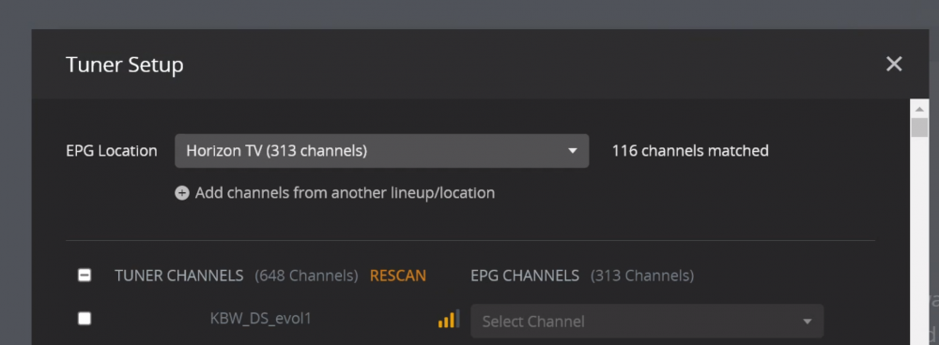Click the Tuner Setup title
The height and width of the screenshot is (345, 939).
point(125,65)
